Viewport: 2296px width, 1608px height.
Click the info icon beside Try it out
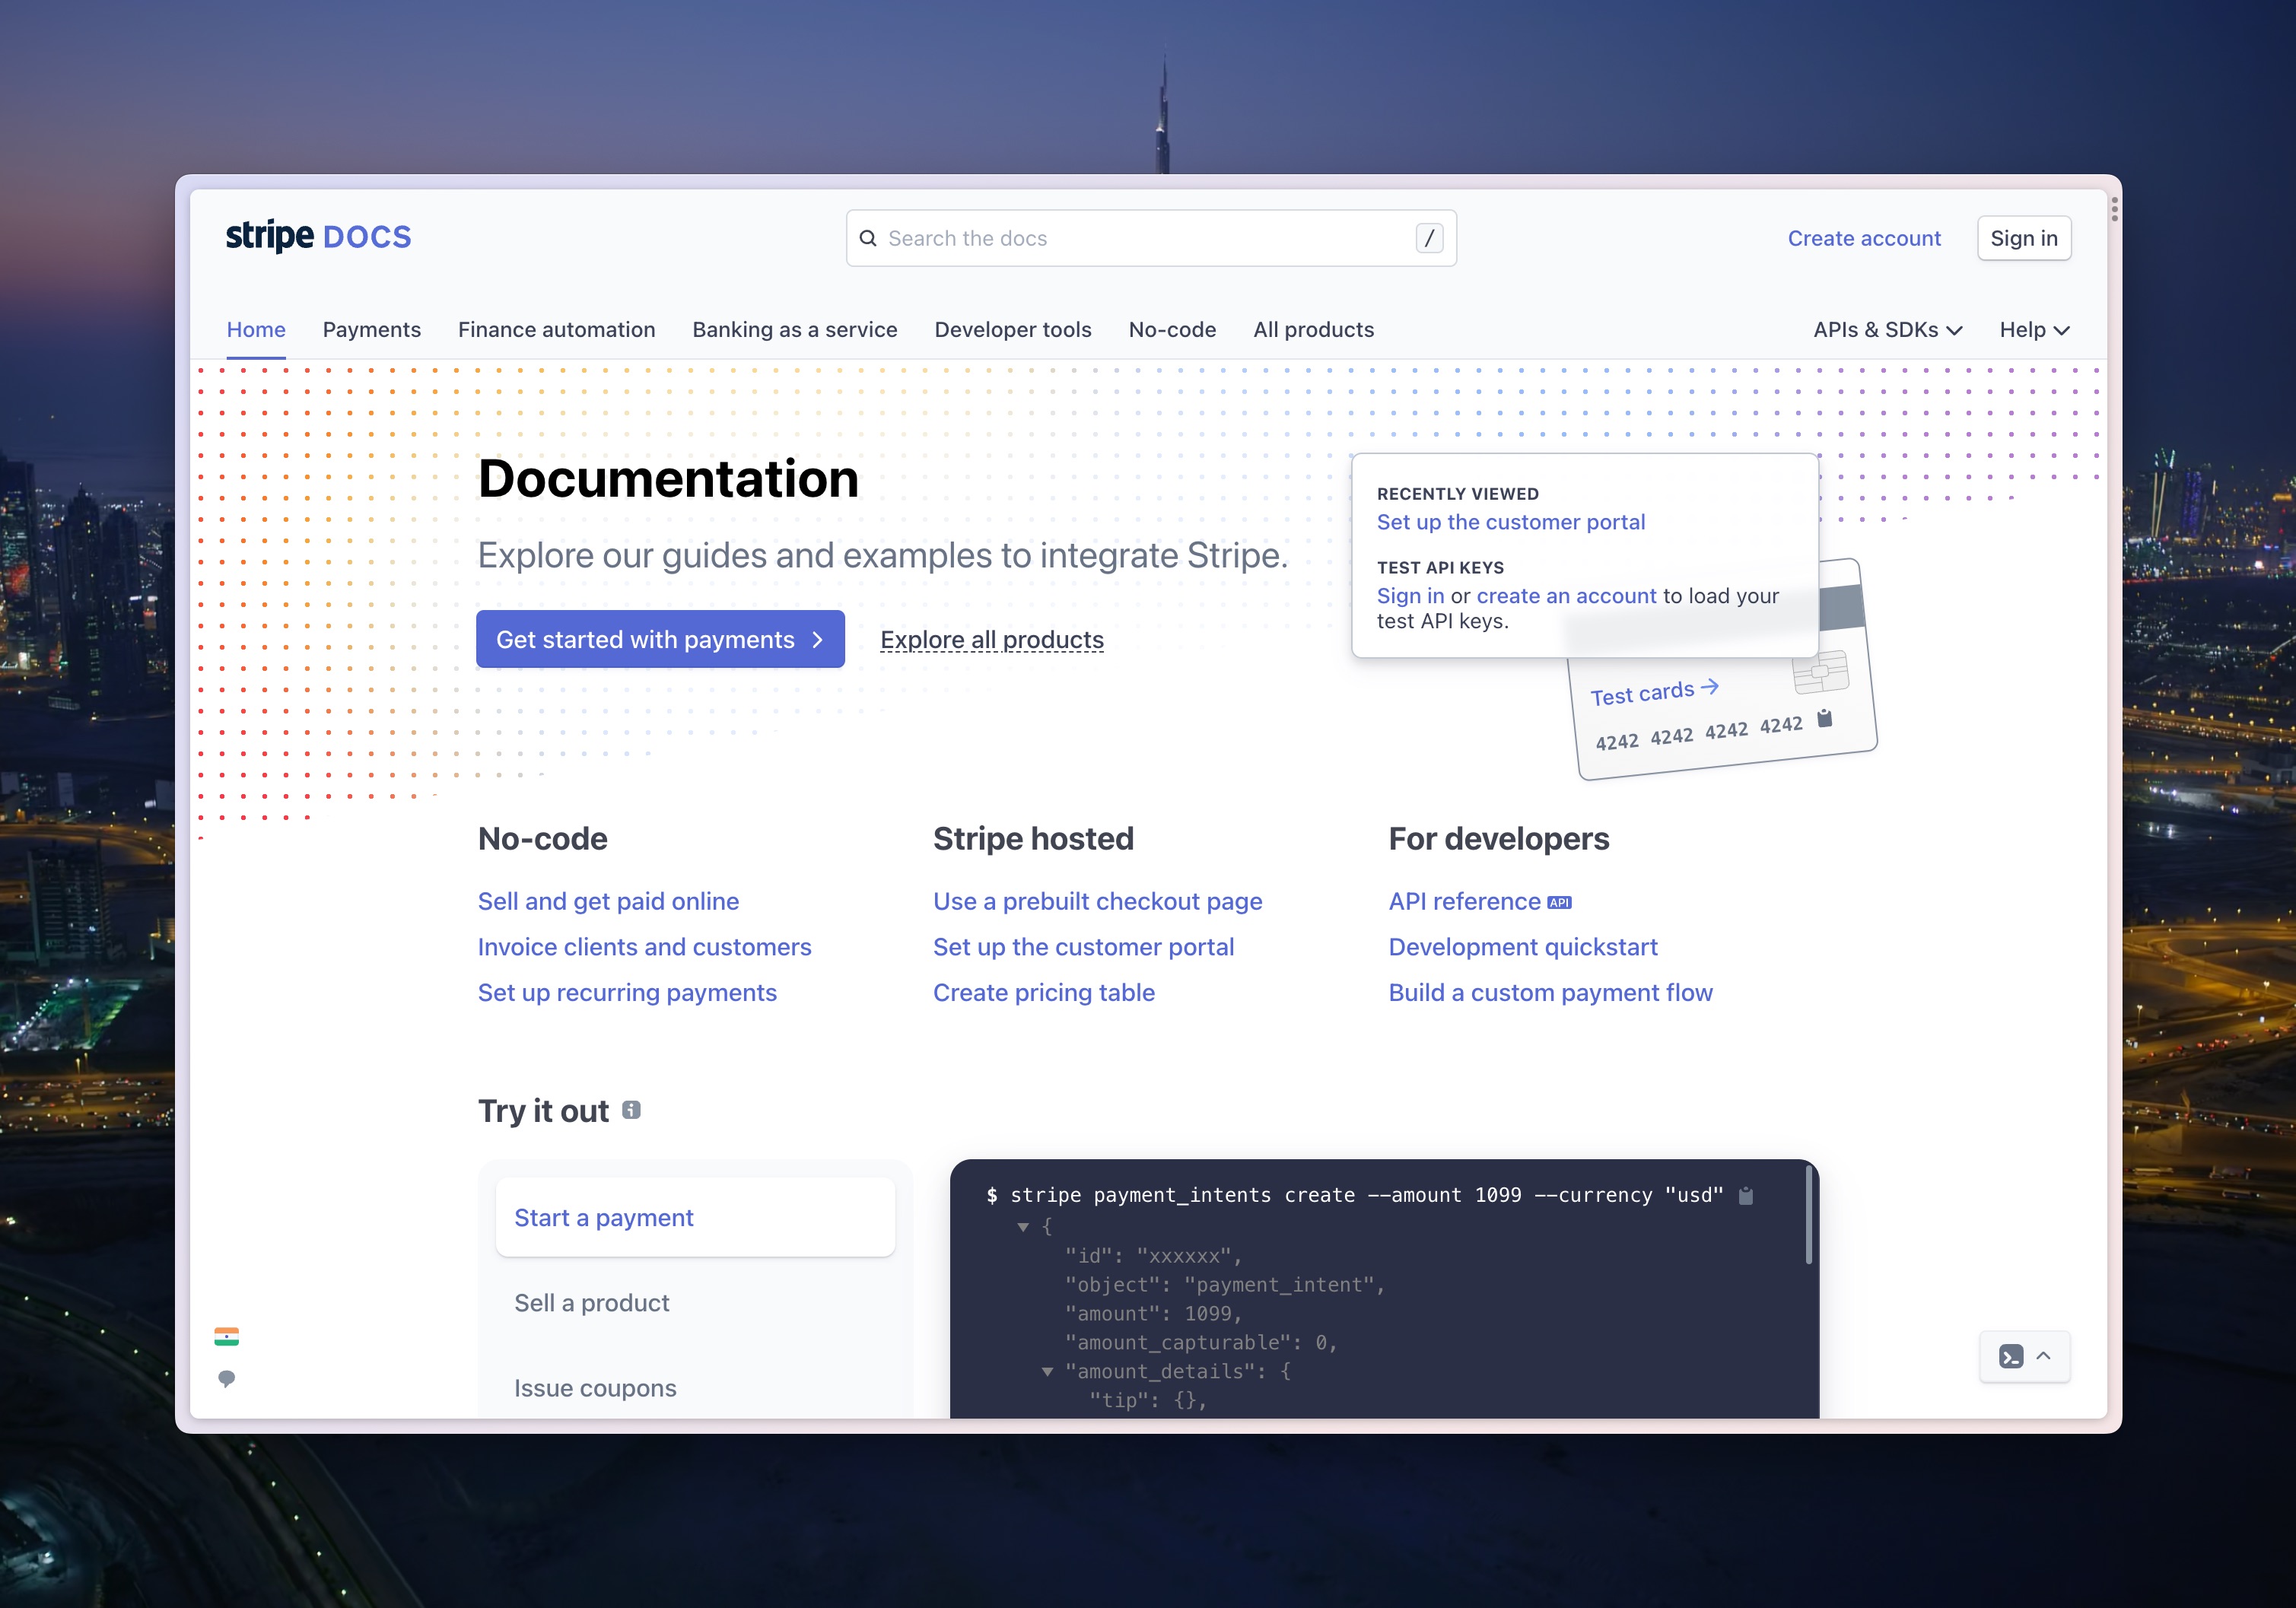coord(631,1110)
